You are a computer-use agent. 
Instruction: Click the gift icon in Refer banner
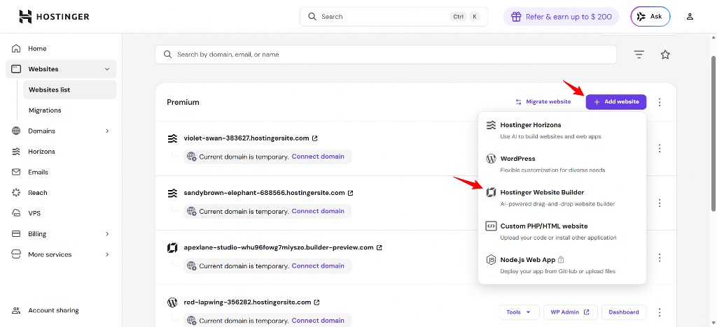coord(516,17)
